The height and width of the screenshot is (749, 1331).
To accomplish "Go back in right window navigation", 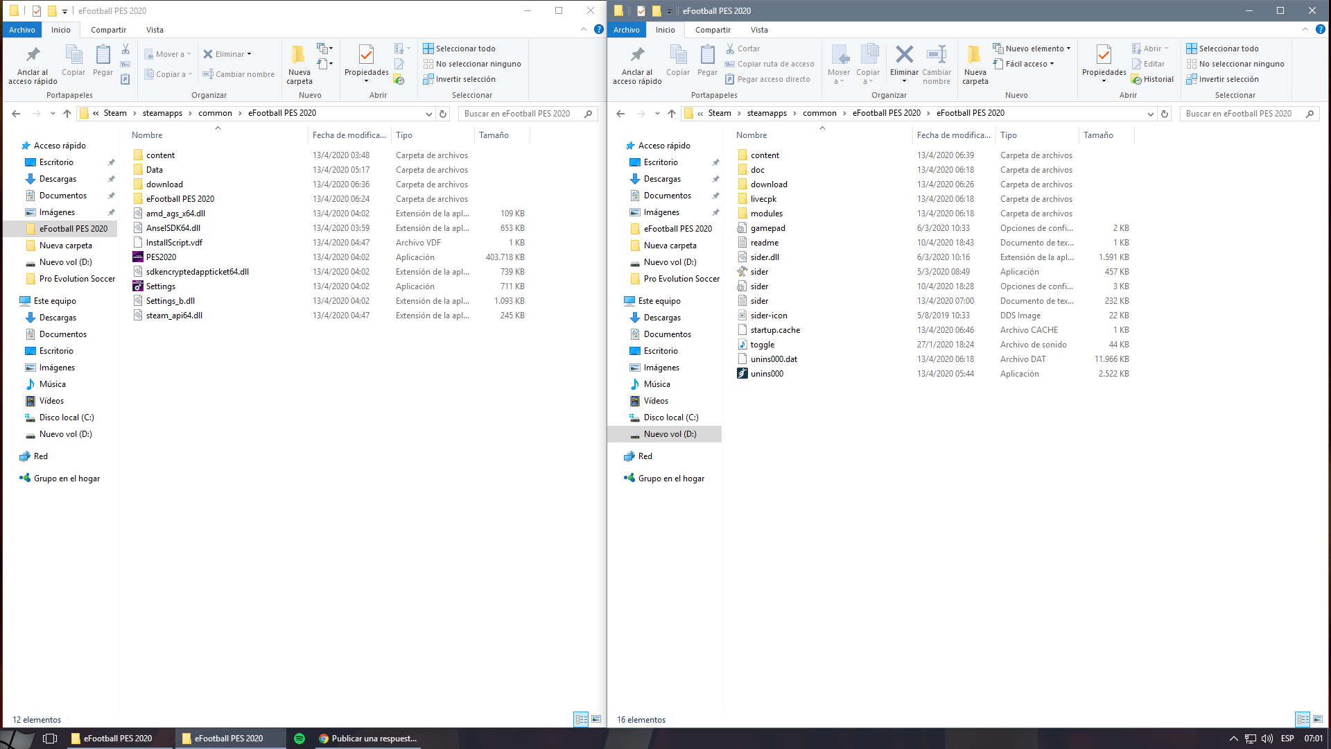I will [620, 114].
